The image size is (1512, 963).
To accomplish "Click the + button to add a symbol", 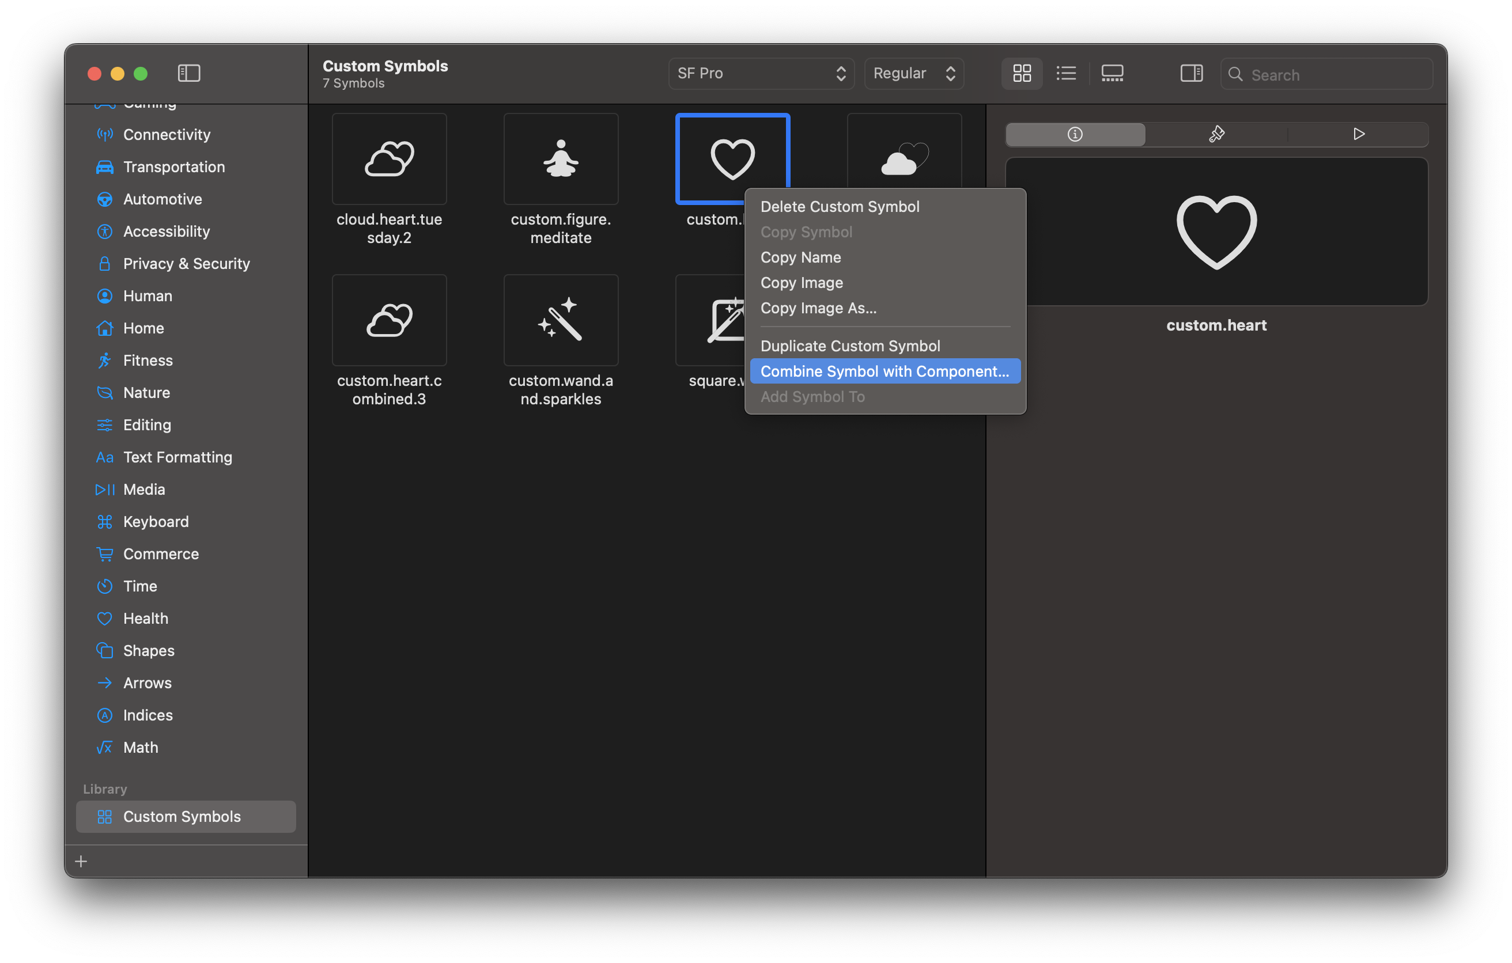I will click(81, 860).
